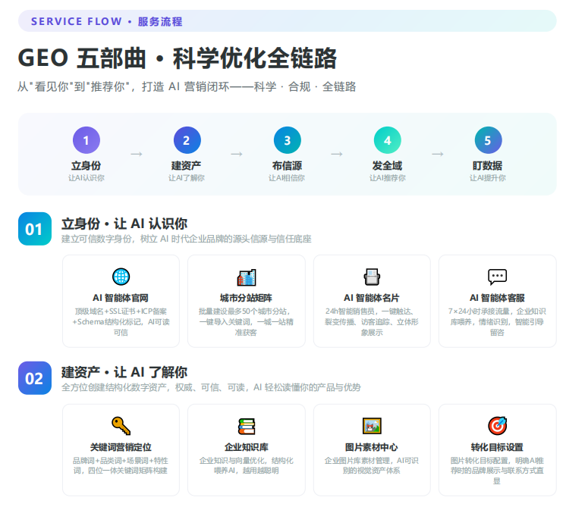Click the books icon for 企业知识库
The height and width of the screenshot is (507, 566).
pos(246,426)
